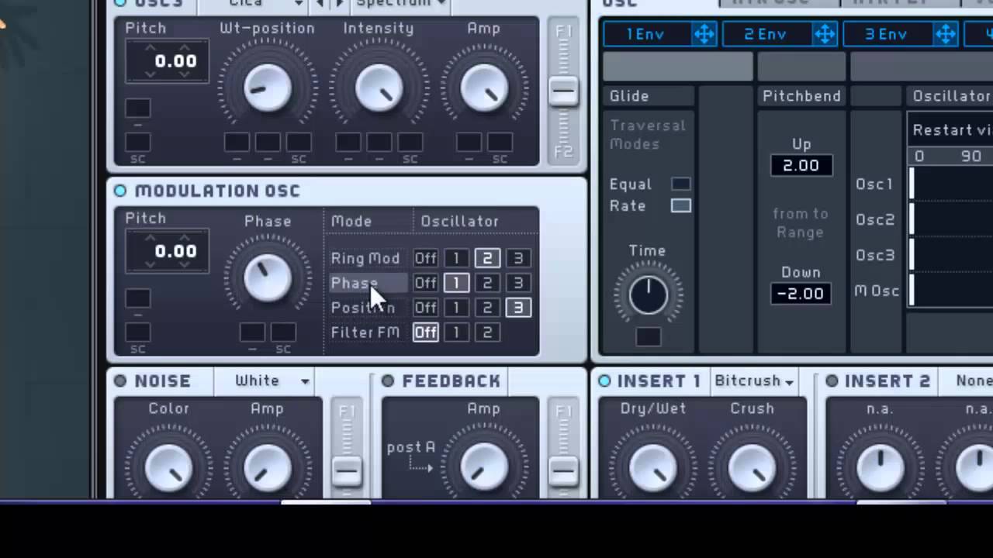Click second modulation slot under OSC3 Intensity
Viewport: 993px width, 558px height.
tap(379, 143)
